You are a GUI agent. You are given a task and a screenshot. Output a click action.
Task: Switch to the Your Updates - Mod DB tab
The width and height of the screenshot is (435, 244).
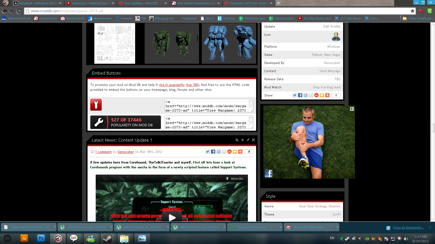point(141,3)
